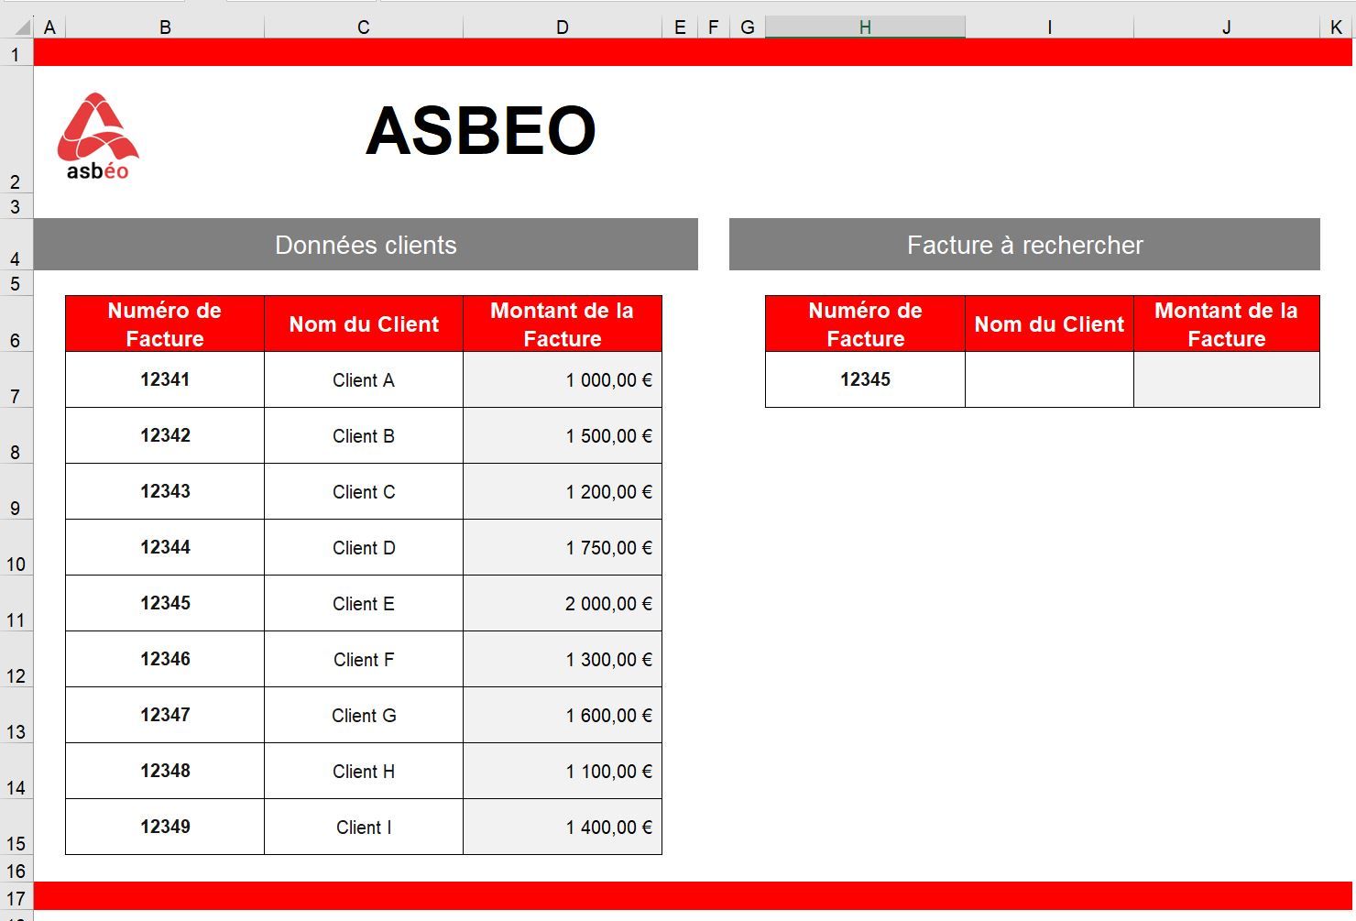
Task: Select the empty Montant de la Facture result cell
Action: (x=1226, y=379)
